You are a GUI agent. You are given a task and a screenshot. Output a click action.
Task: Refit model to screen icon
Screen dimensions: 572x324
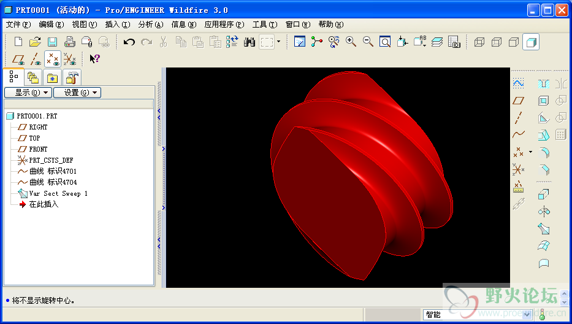tap(385, 42)
